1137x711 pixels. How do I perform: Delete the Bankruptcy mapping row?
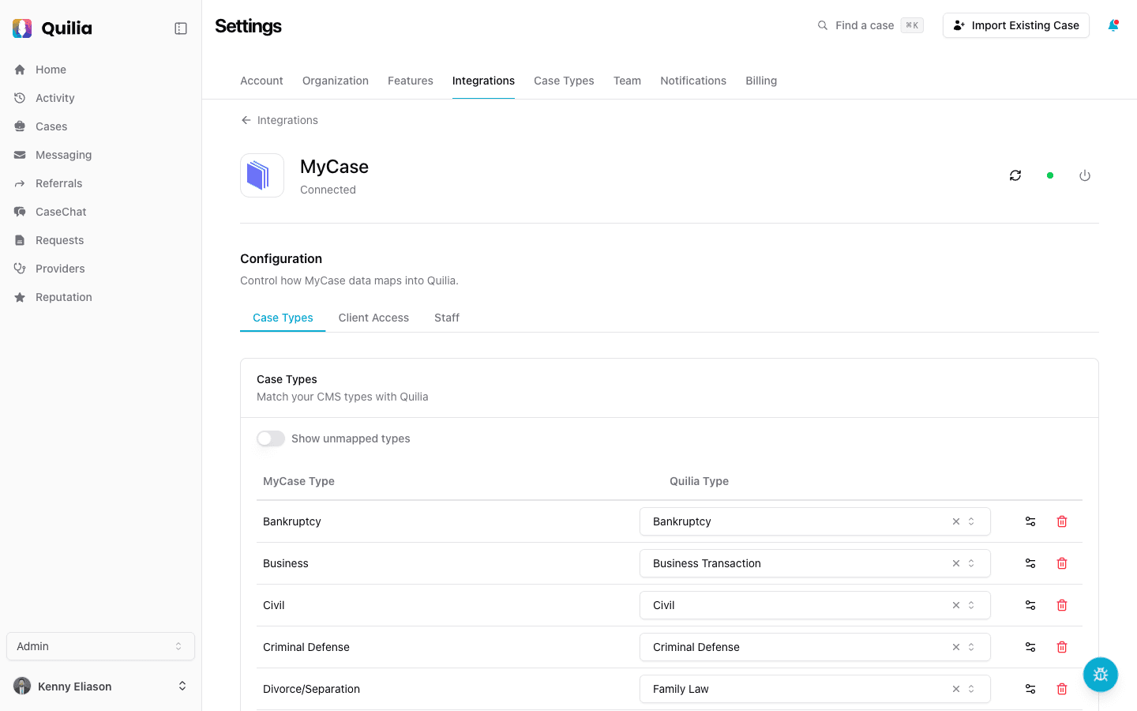click(x=1062, y=521)
